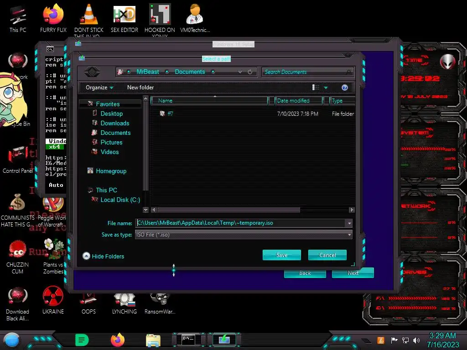The height and width of the screenshot is (350, 467).
Task: Launch the FURRY FUX Firefox desktop shortcut
Action: [x=53, y=18]
